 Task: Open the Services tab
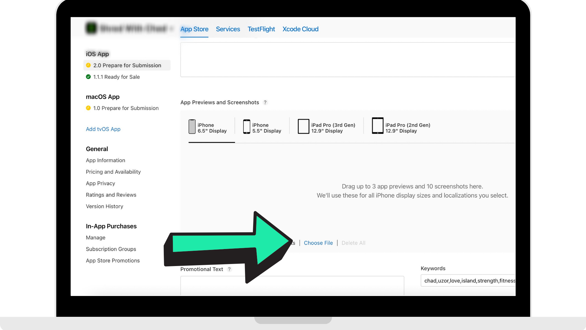tap(228, 29)
